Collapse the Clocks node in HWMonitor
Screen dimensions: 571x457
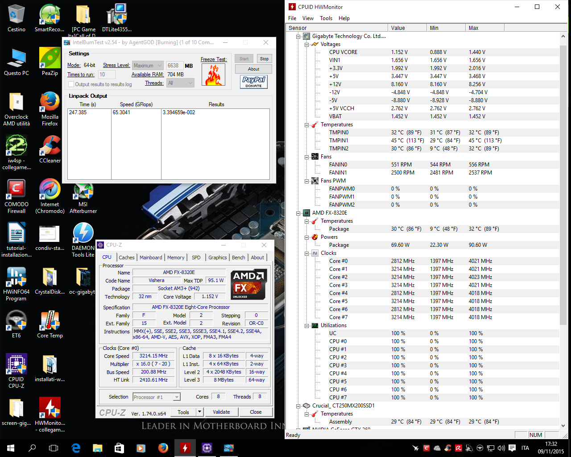[307, 253]
